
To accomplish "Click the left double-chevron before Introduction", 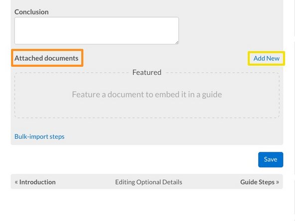I will click(16, 182).
